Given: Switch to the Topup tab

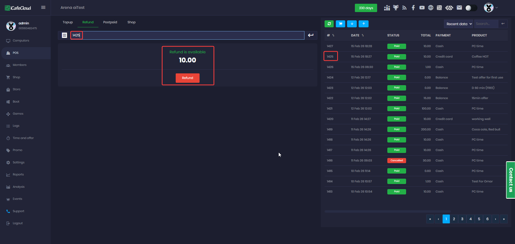Looking at the screenshot, I should click(68, 22).
